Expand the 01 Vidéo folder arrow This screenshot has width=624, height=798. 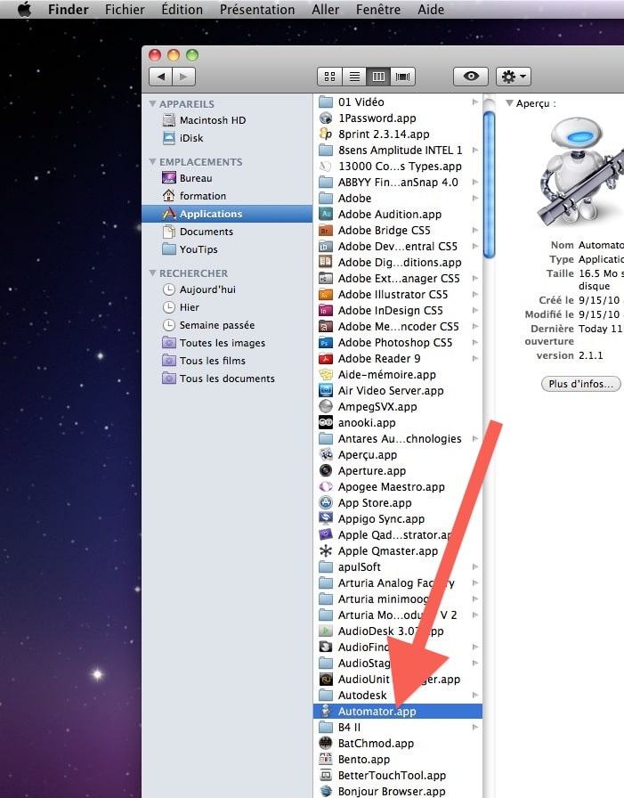pyautogui.click(x=475, y=102)
